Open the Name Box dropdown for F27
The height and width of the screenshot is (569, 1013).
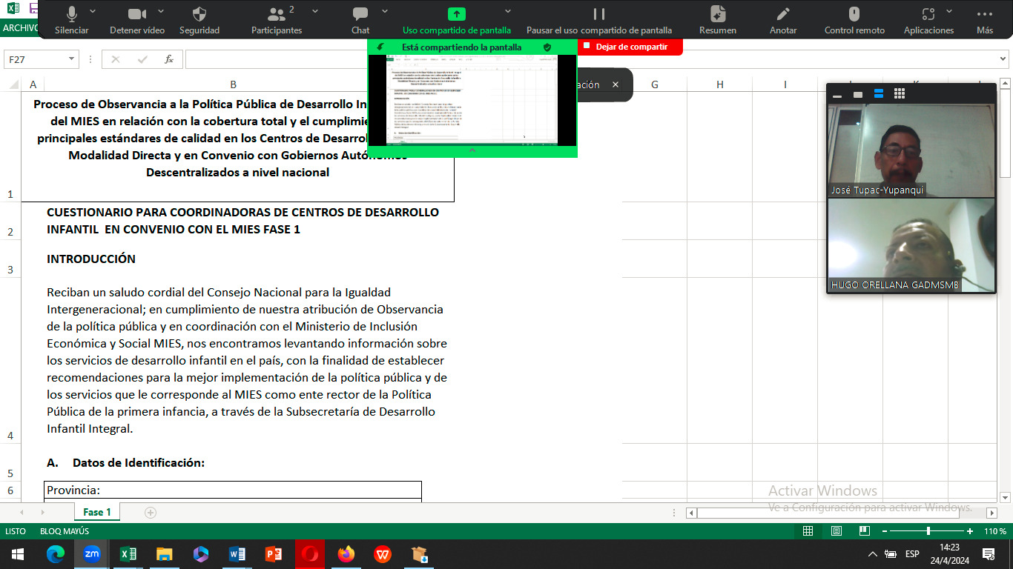pyautogui.click(x=72, y=59)
